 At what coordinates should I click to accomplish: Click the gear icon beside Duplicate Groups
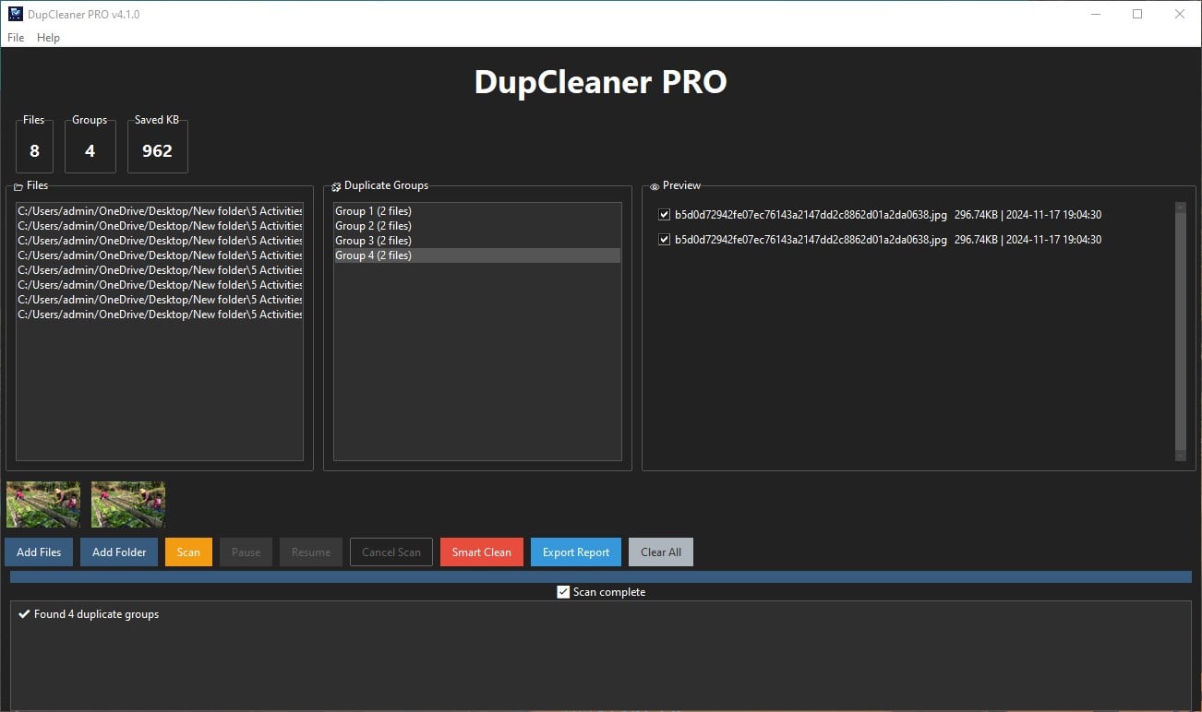(x=336, y=185)
